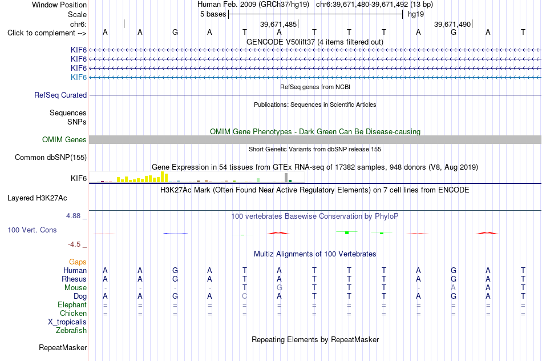Click the Mouse species label
Image resolution: width=542 pixels, height=361 pixels.
point(75,288)
